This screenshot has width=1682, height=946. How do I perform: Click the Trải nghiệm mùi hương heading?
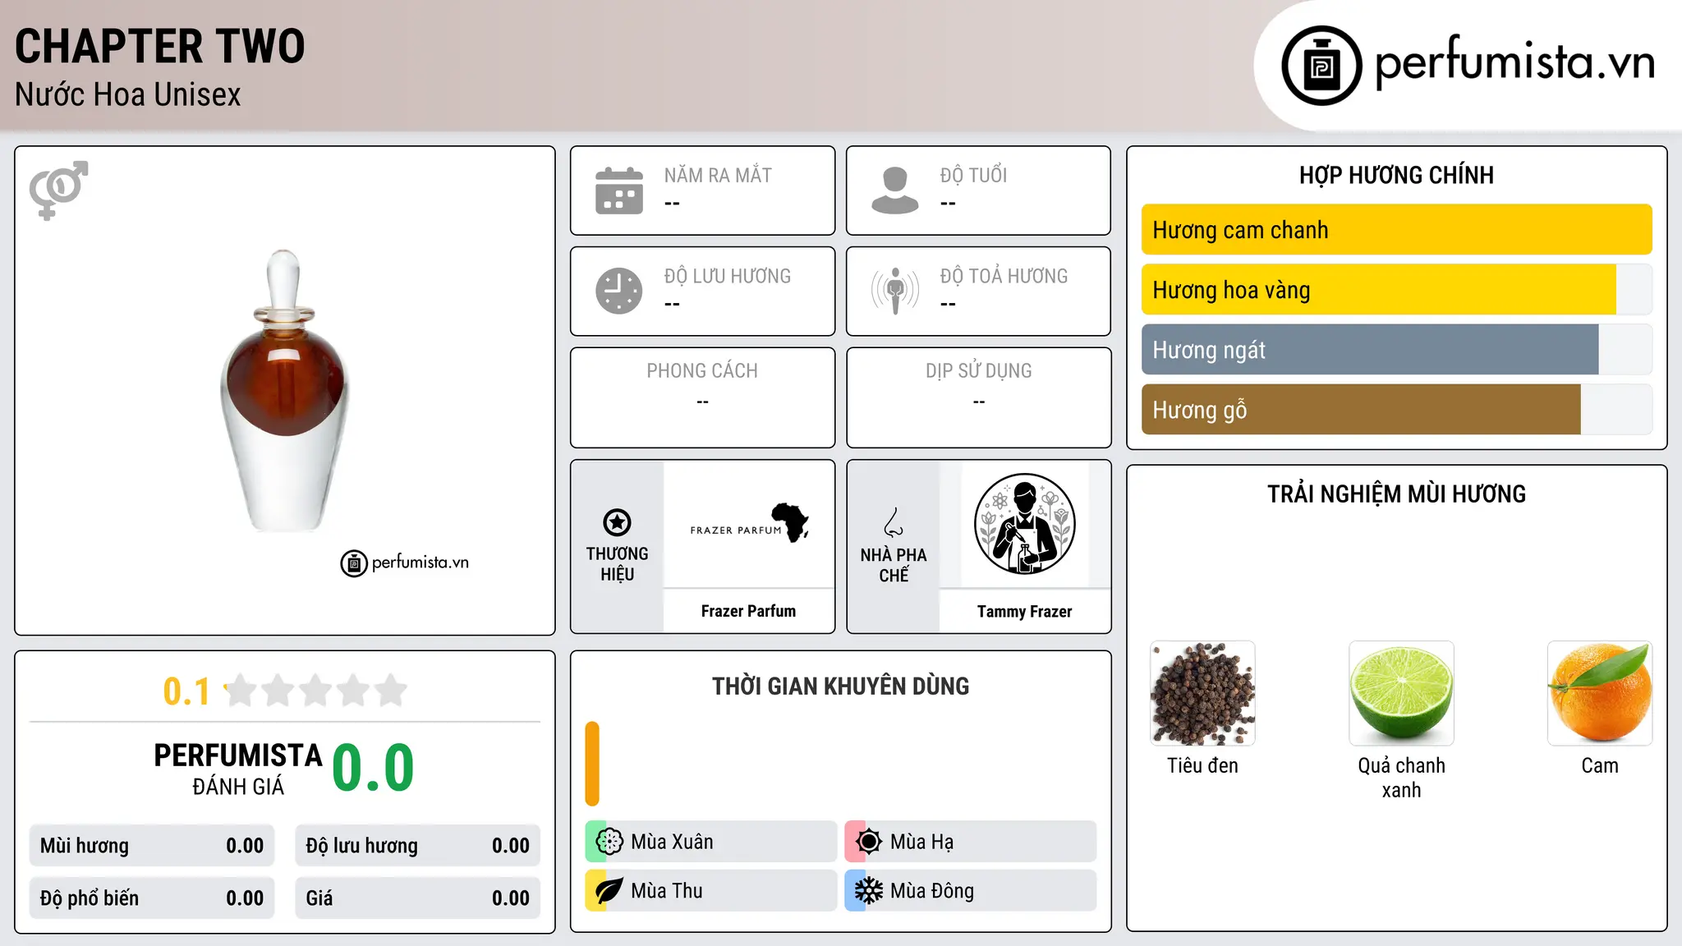(x=1396, y=494)
